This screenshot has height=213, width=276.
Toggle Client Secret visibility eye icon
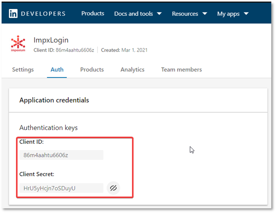[113, 188]
